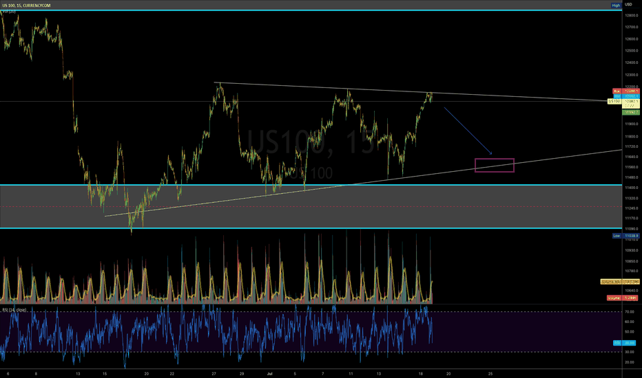Click the RSI (14, close) indicator legend
The height and width of the screenshot is (378, 642).
[x=14, y=310]
